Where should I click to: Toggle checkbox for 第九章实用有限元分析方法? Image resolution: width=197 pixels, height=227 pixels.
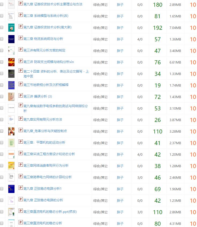tap(2, 120)
